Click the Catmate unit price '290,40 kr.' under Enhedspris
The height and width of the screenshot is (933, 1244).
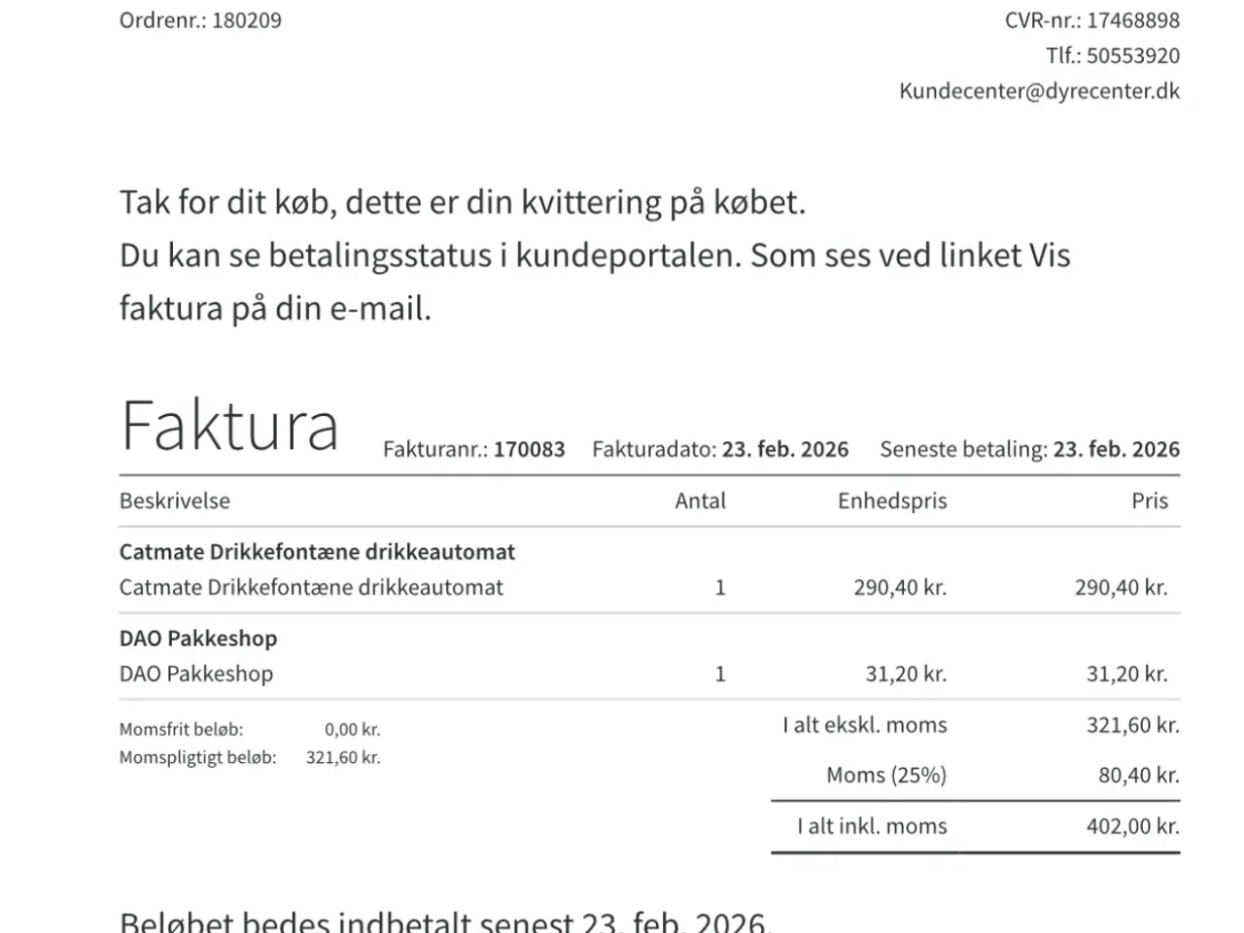click(900, 587)
